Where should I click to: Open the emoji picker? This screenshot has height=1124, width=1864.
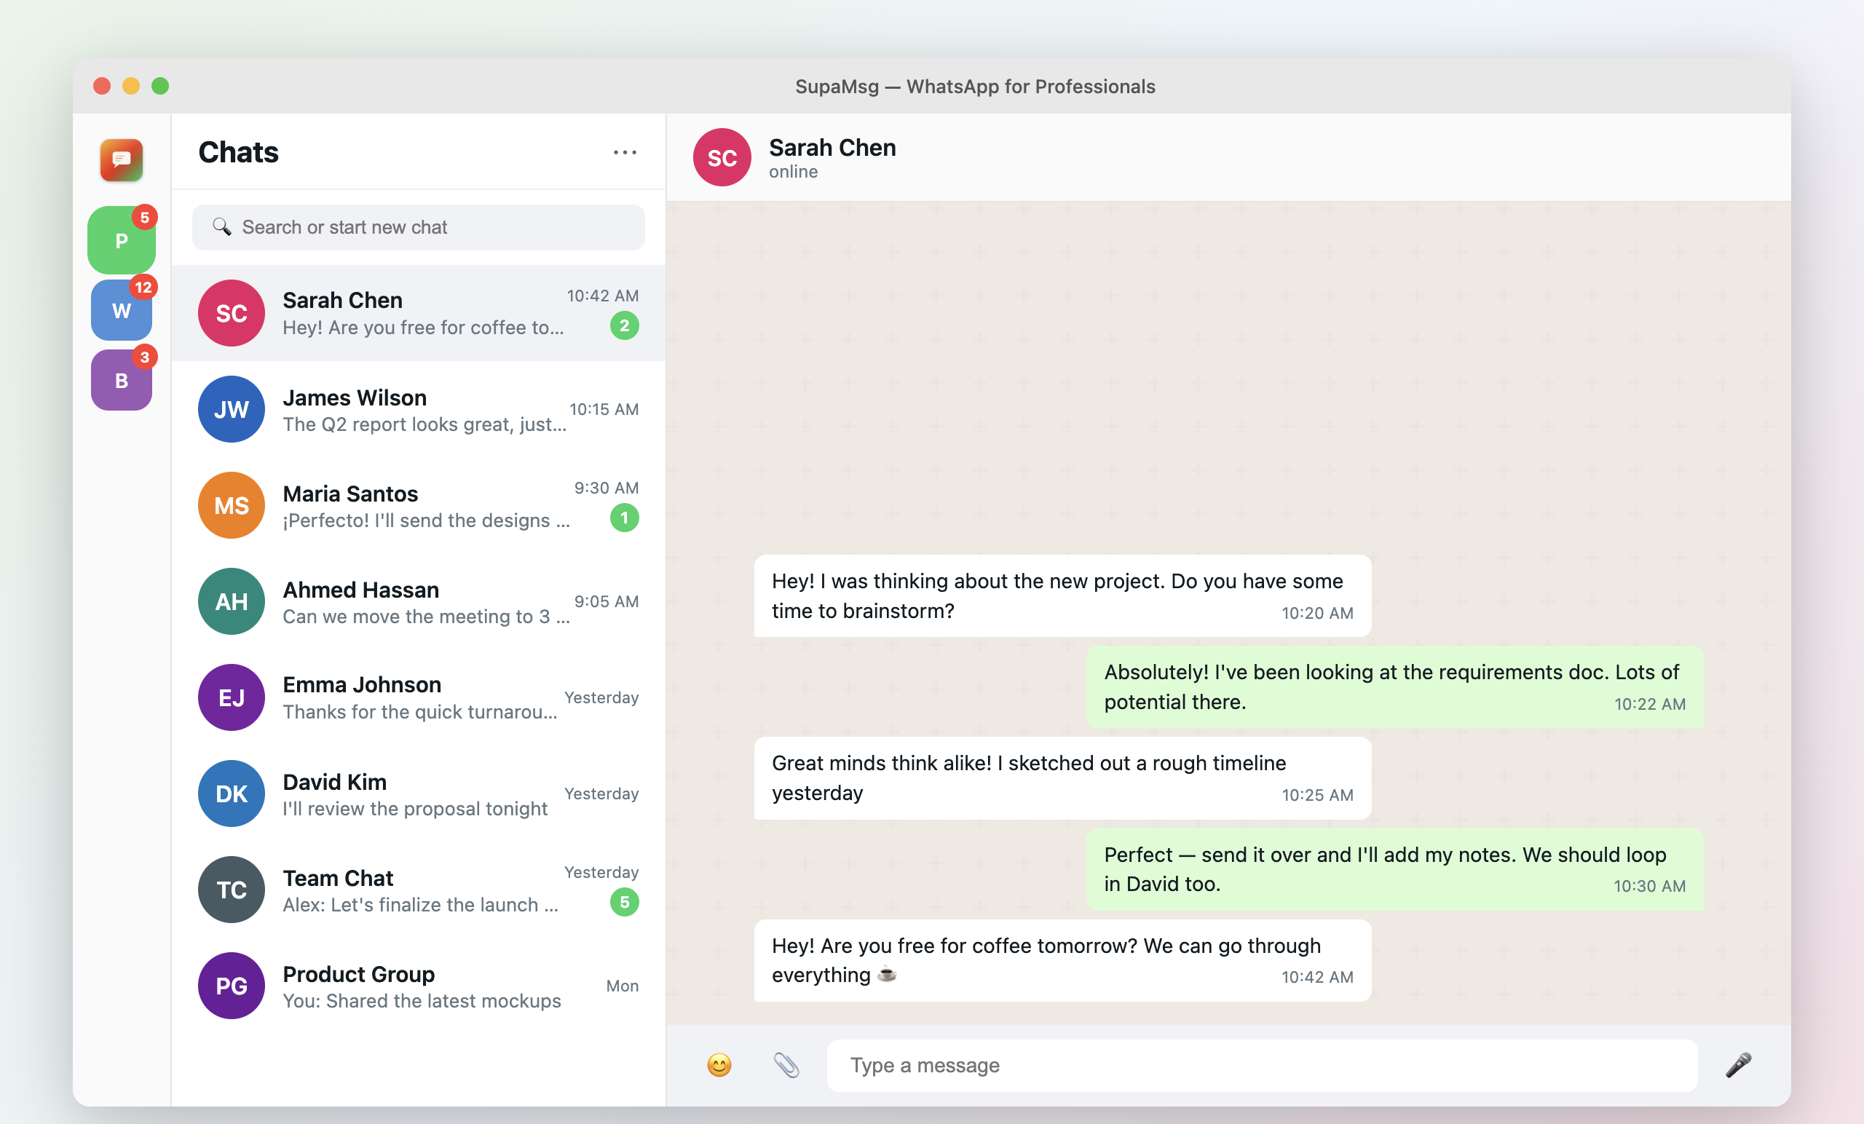(x=719, y=1065)
